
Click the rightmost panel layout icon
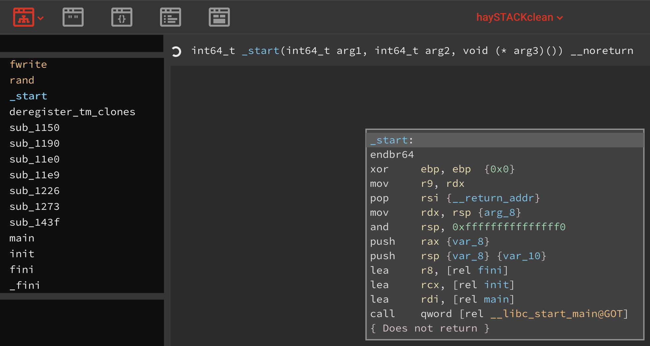pyautogui.click(x=219, y=17)
